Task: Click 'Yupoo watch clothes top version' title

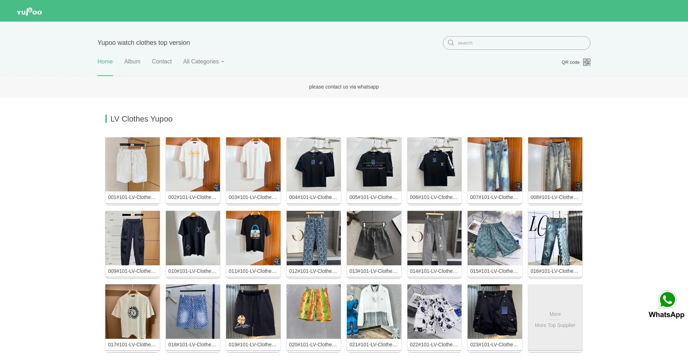Action: coord(144,43)
